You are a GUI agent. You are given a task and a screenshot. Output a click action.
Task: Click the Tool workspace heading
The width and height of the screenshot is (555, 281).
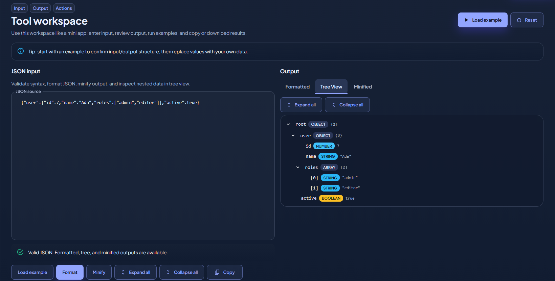(49, 21)
